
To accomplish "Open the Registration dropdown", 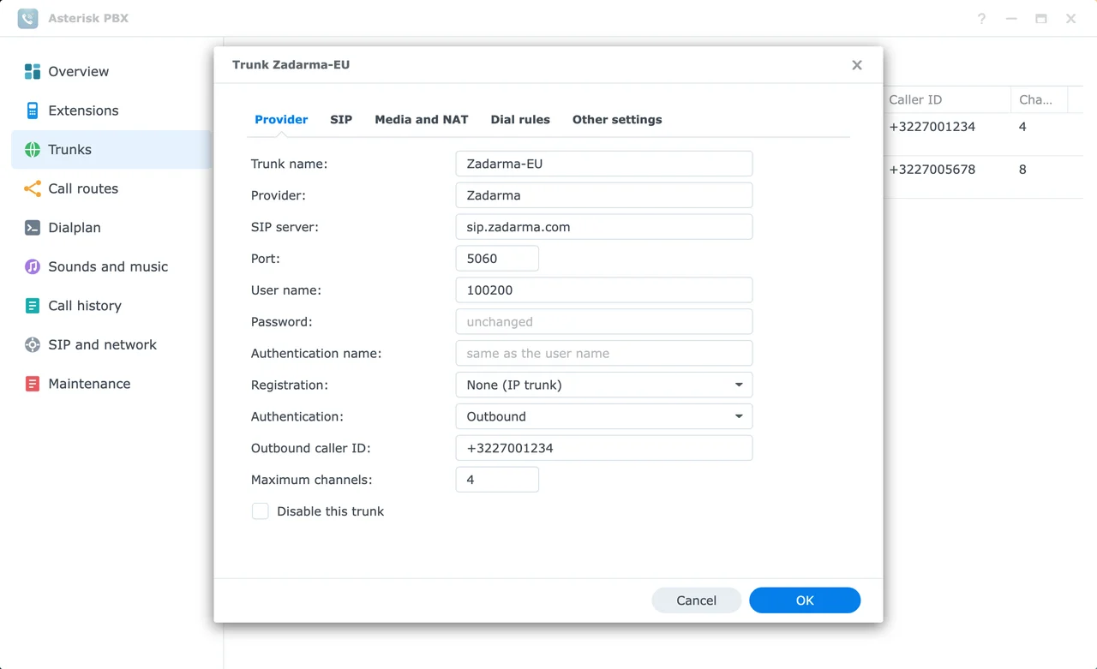I will click(604, 385).
